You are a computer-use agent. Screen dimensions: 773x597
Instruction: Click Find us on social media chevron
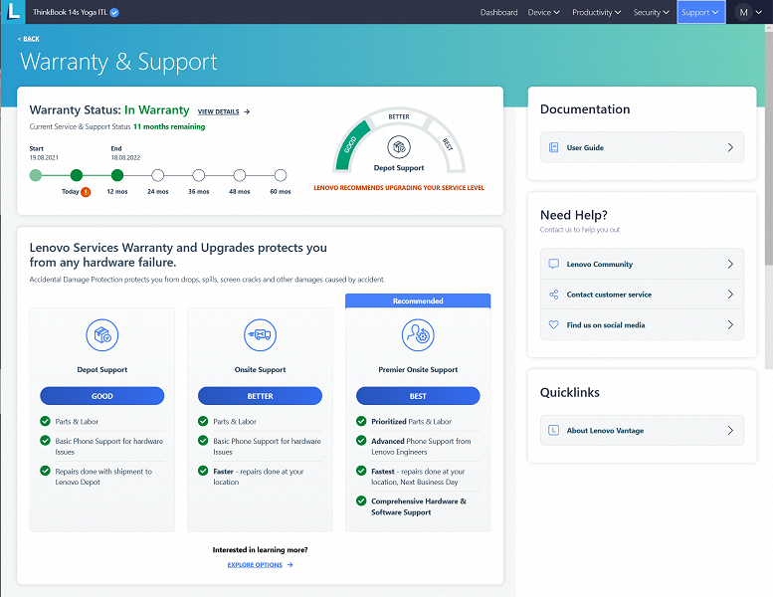(x=730, y=325)
